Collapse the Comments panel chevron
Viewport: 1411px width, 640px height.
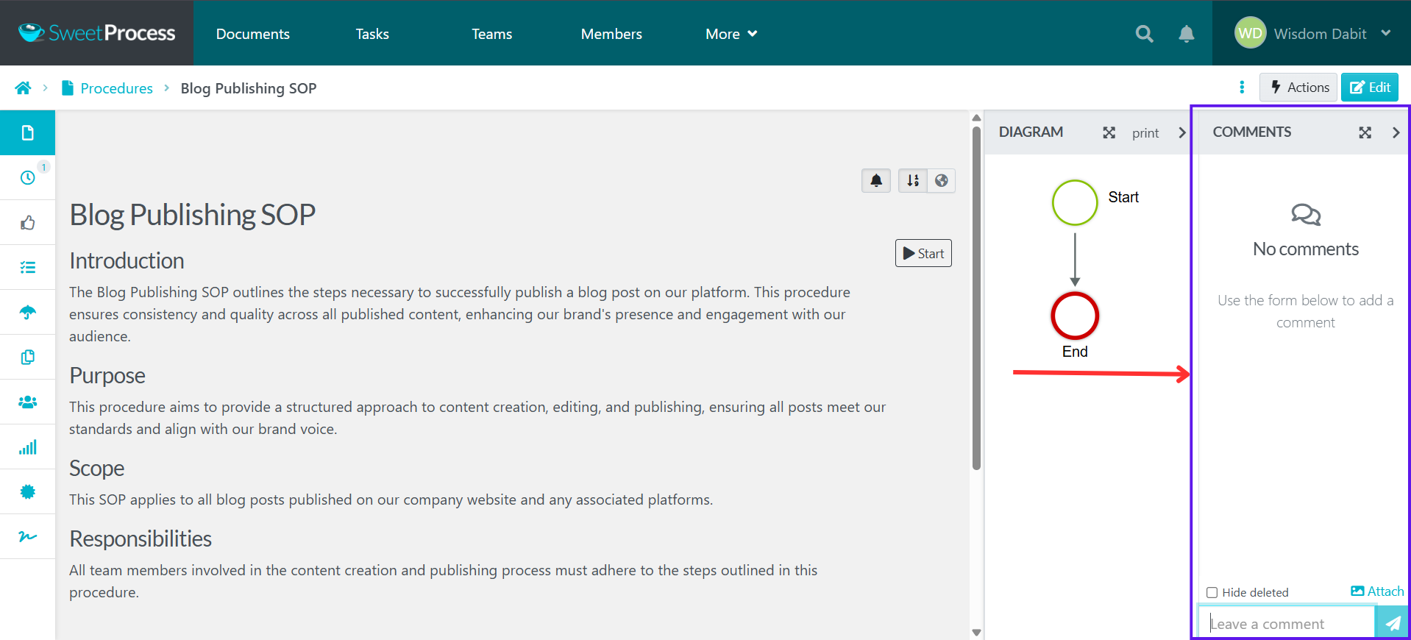(x=1396, y=132)
